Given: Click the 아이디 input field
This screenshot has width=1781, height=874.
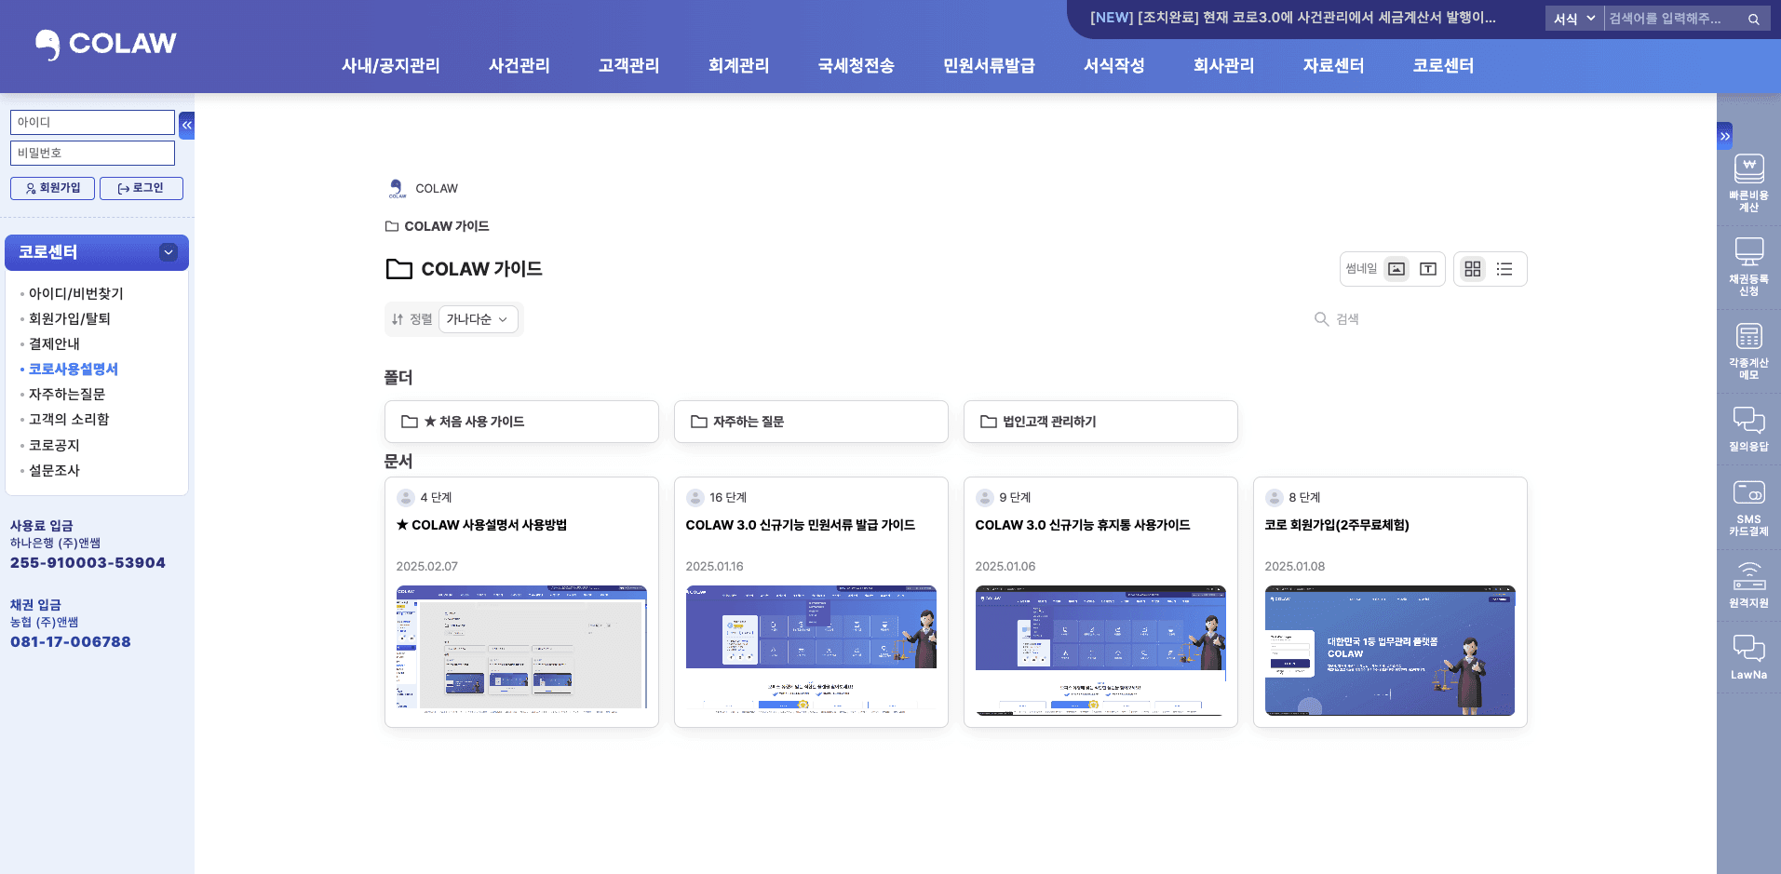Looking at the screenshot, I should click(x=92, y=122).
